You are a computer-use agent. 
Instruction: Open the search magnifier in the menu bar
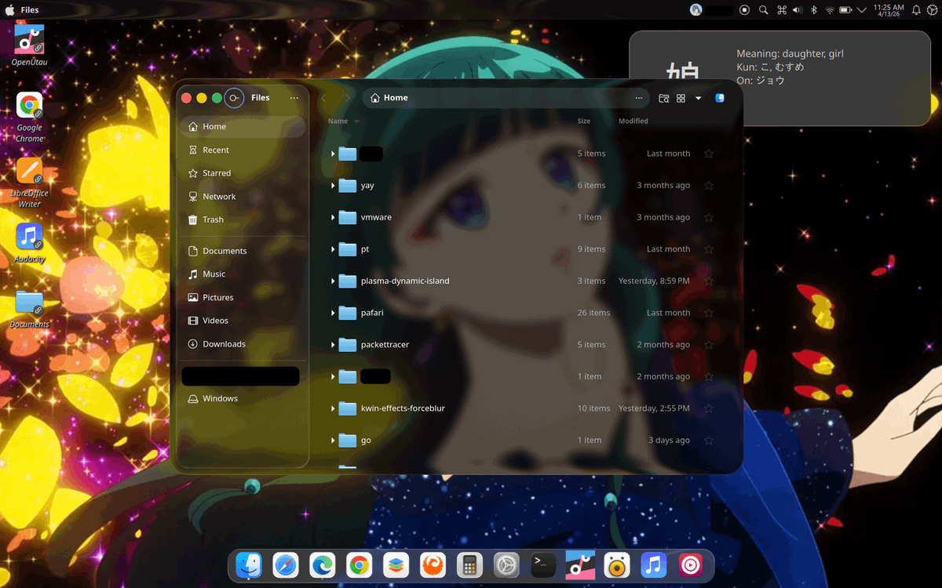(765, 10)
